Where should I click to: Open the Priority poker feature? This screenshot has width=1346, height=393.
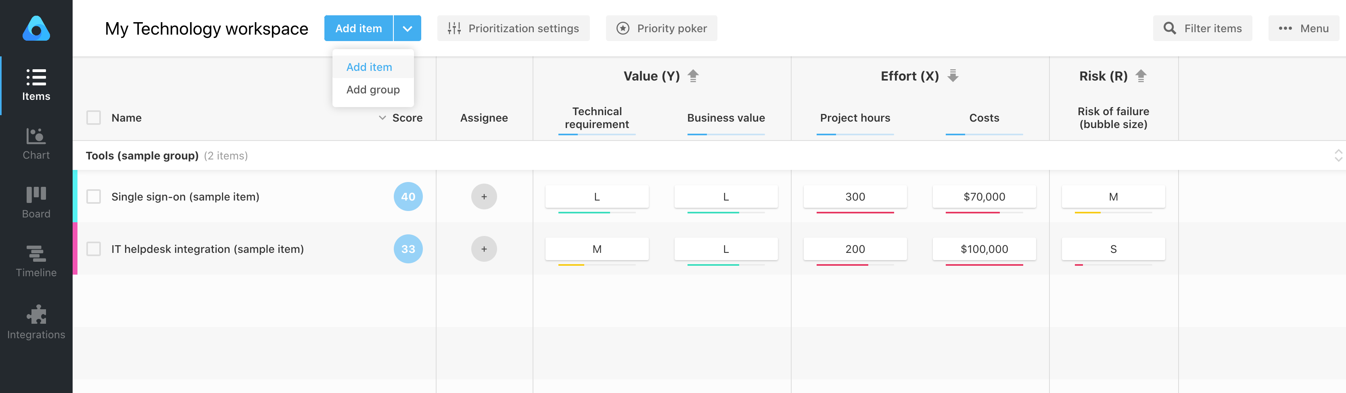pyautogui.click(x=661, y=28)
